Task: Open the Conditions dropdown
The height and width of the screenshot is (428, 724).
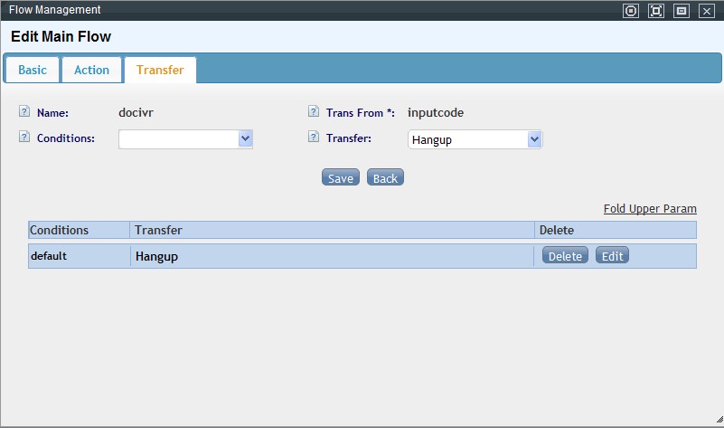Action: (185, 138)
